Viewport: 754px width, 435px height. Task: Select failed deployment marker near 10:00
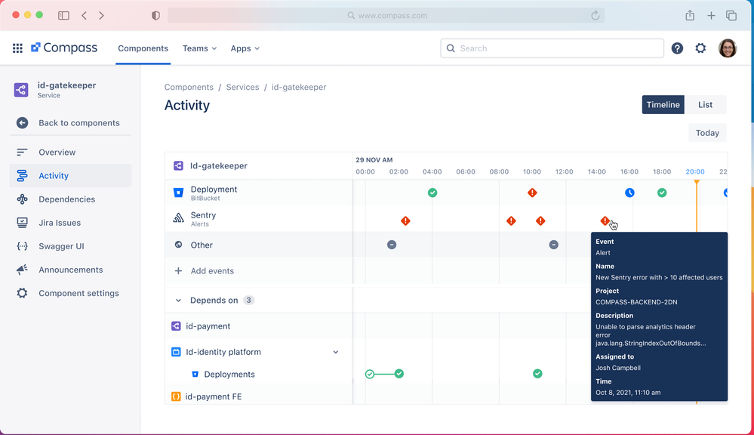click(532, 193)
